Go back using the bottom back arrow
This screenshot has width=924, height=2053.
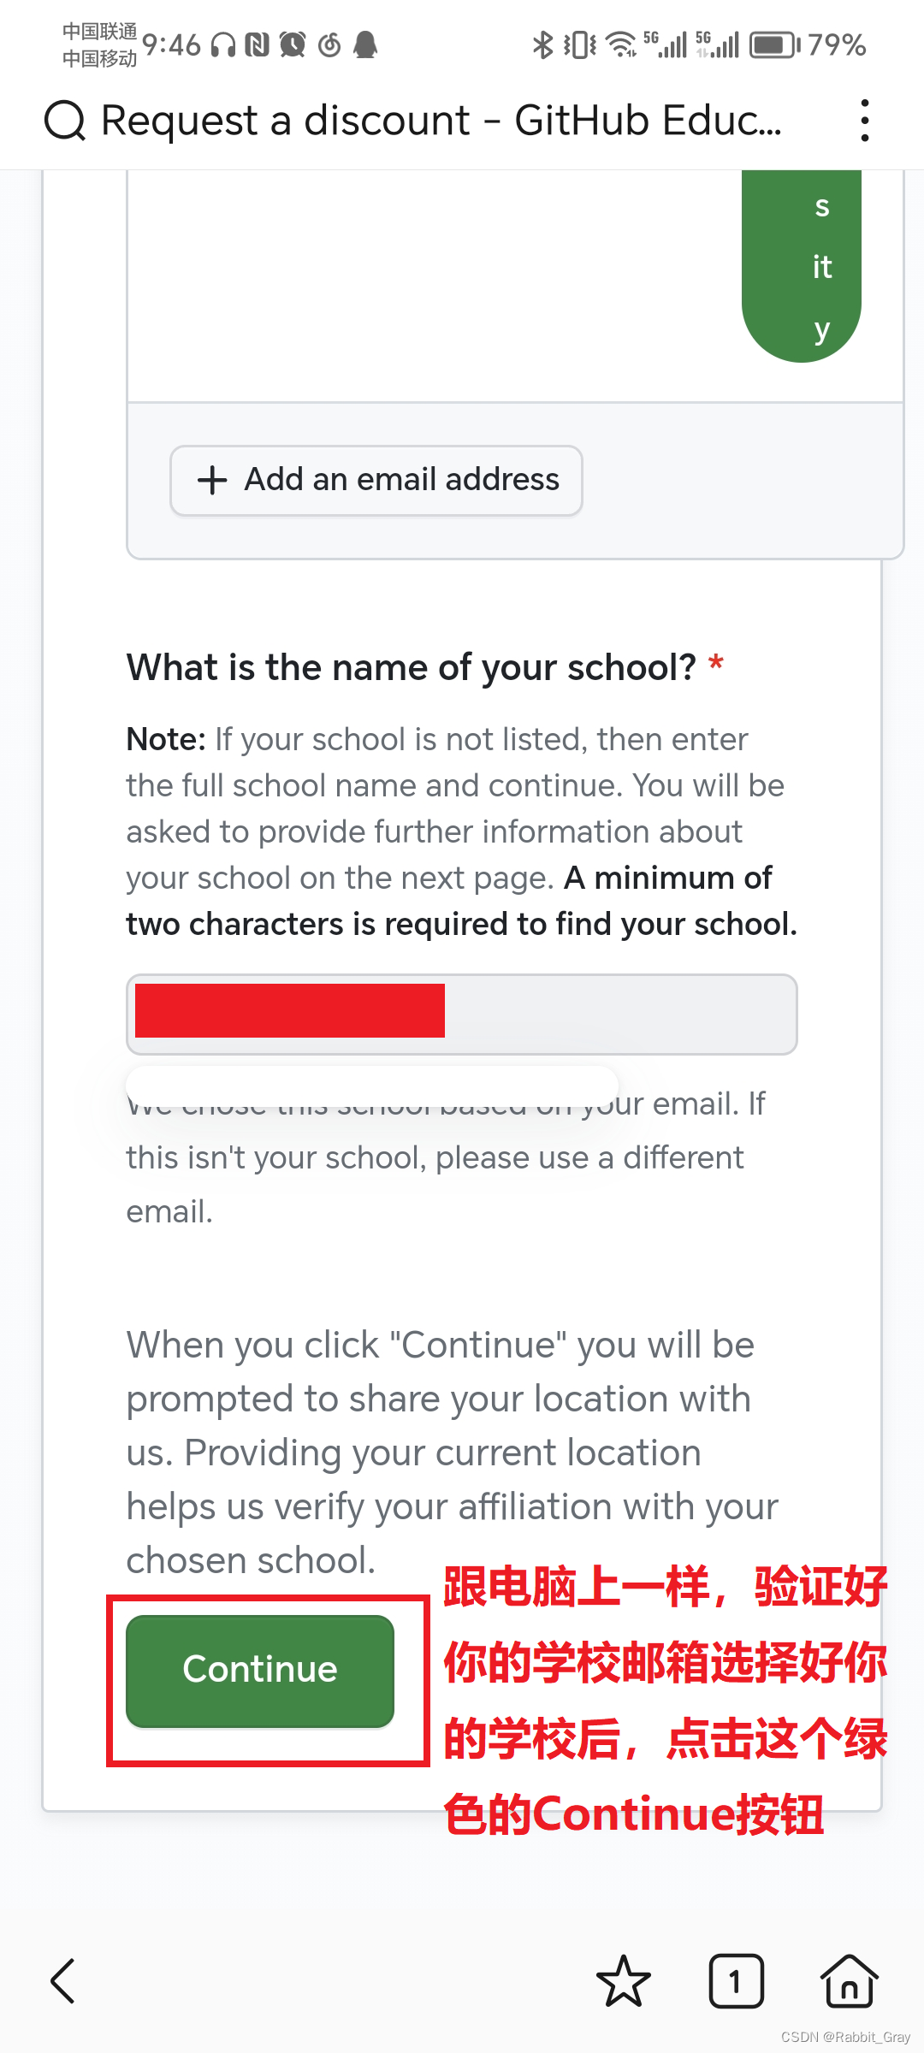pos(63,1981)
